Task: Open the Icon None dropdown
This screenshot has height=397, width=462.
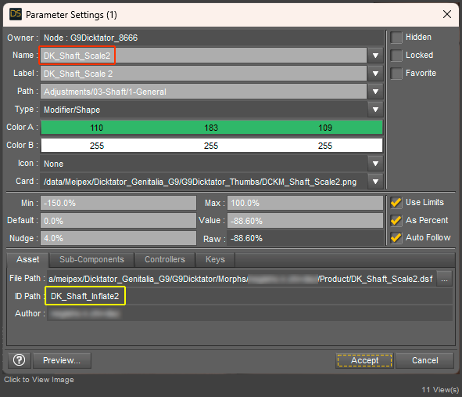Action: pyautogui.click(x=375, y=164)
